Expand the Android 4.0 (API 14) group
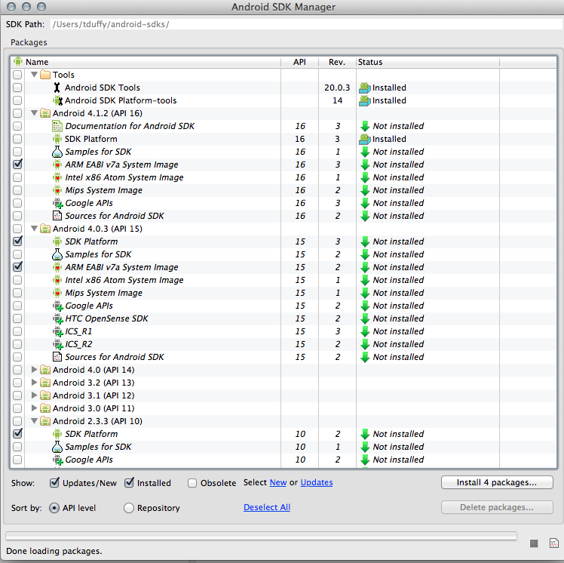This screenshot has width=564, height=563. pos(34,370)
